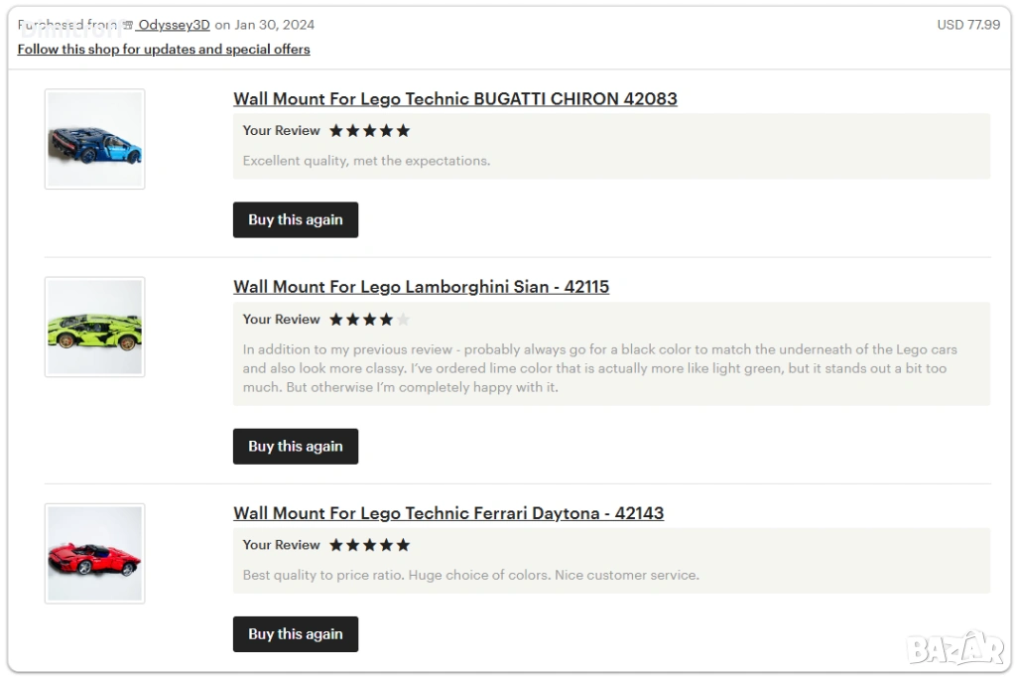This screenshot has width=1016, height=677.
Task: Select the lime Lamborghini Sian thumbnail
Action: [95, 327]
